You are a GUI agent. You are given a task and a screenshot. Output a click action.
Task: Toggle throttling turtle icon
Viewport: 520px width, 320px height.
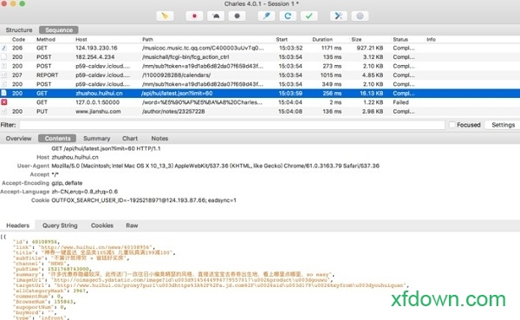(216, 16)
